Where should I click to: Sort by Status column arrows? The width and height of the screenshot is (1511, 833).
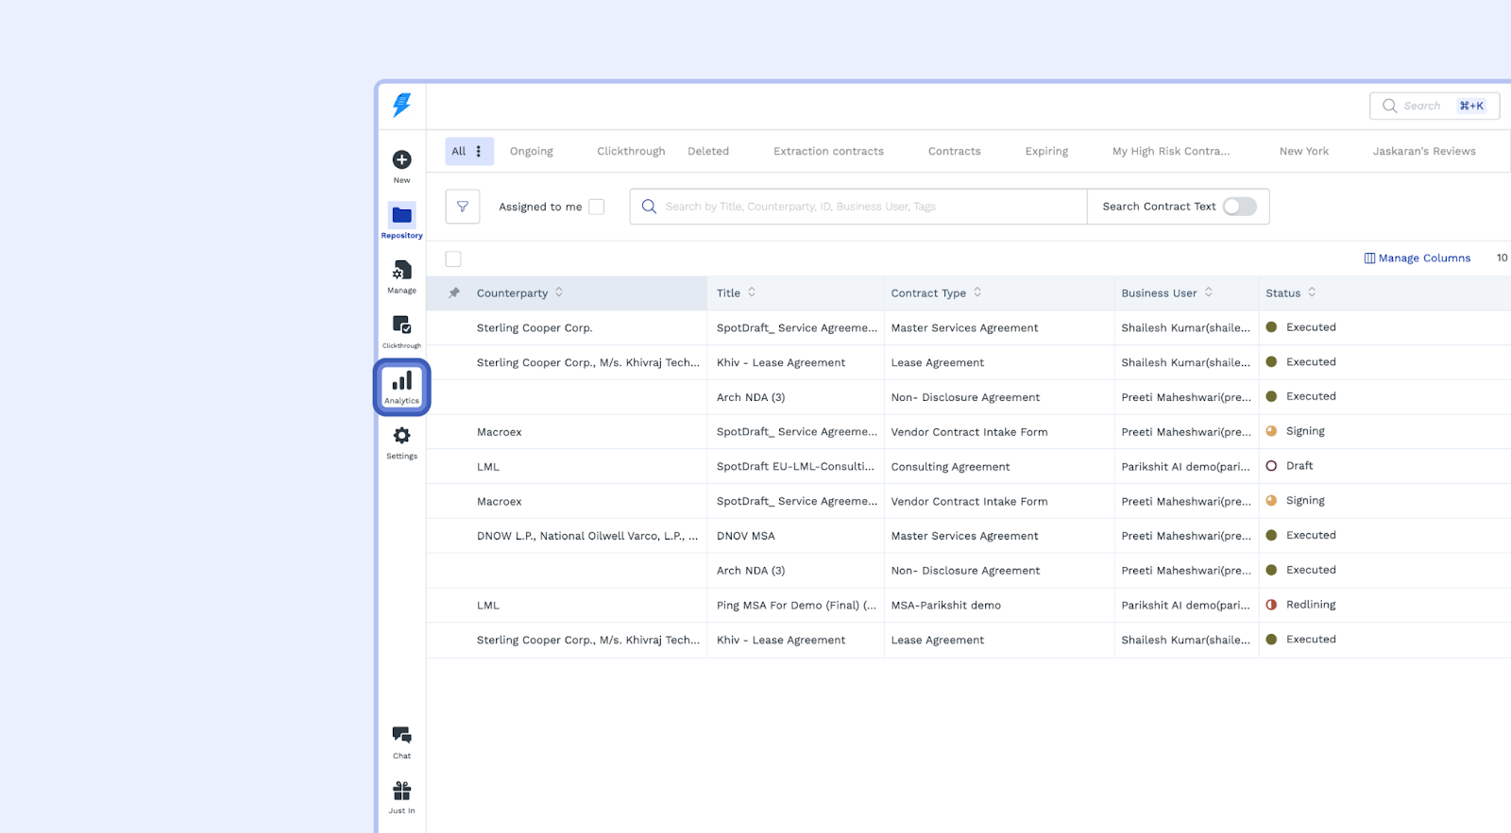(1312, 292)
